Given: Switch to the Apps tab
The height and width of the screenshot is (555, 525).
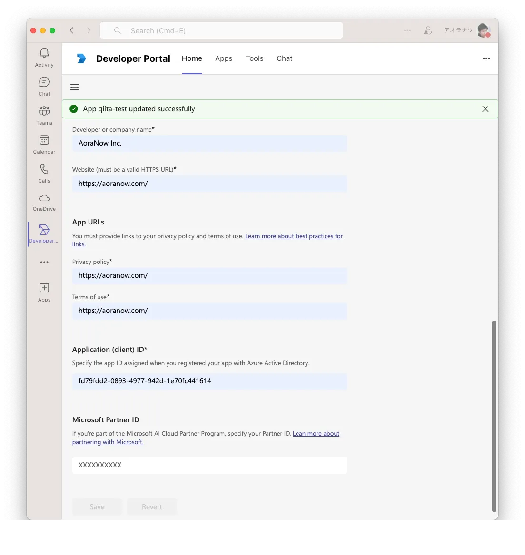Looking at the screenshot, I should tap(224, 58).
